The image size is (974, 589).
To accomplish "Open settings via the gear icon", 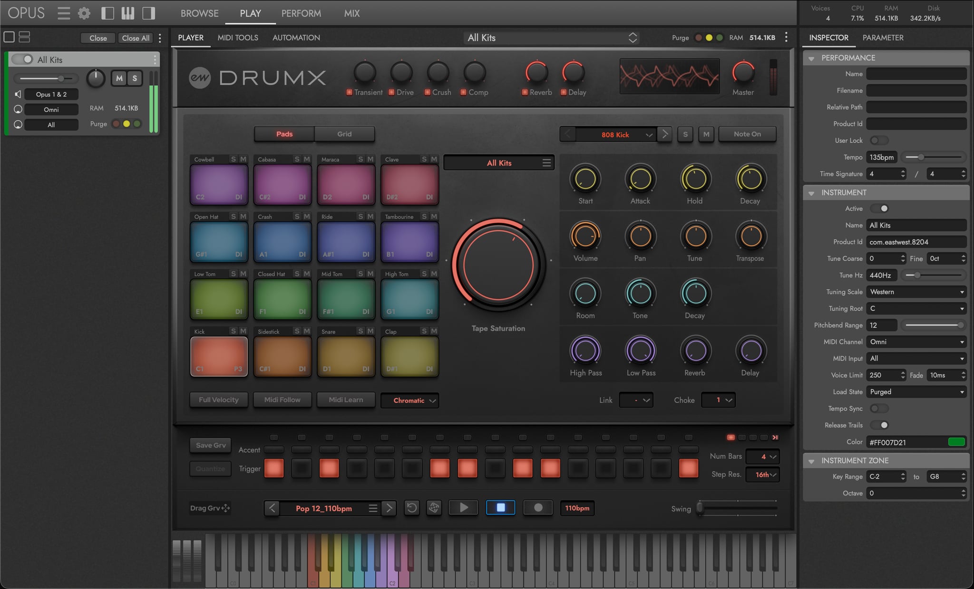I will (x=84, y=13).
